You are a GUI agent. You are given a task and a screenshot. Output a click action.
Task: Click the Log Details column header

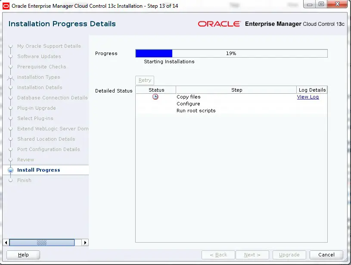click(312, 90)
